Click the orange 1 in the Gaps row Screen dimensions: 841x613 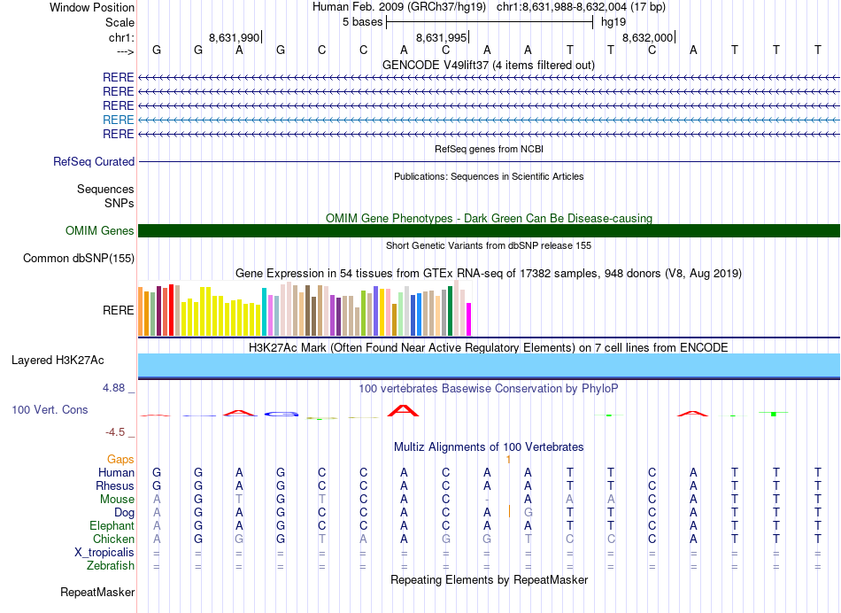508,460
